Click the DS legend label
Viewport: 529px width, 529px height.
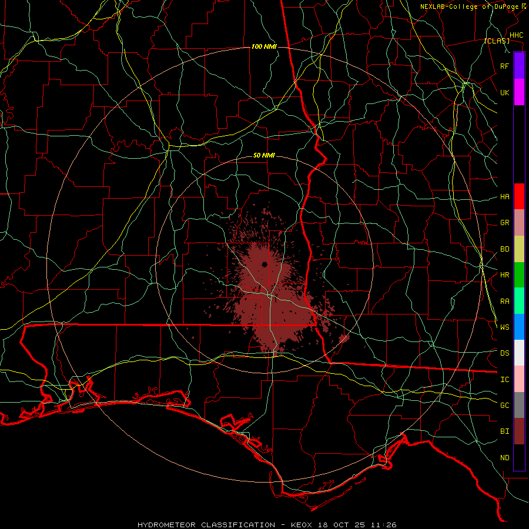[504, 353]
